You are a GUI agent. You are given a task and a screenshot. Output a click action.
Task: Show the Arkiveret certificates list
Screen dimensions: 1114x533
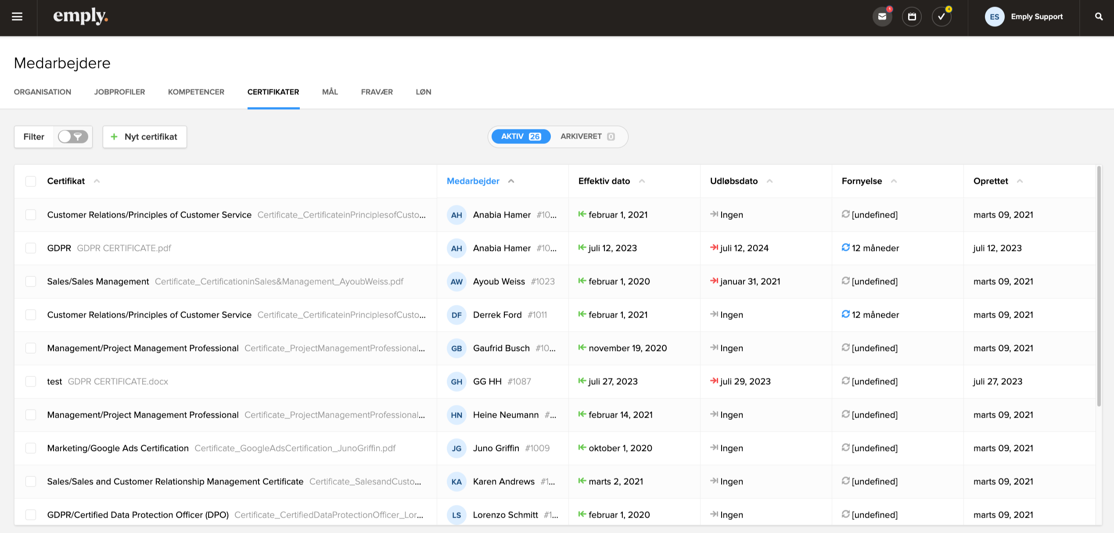click(587, 136)
